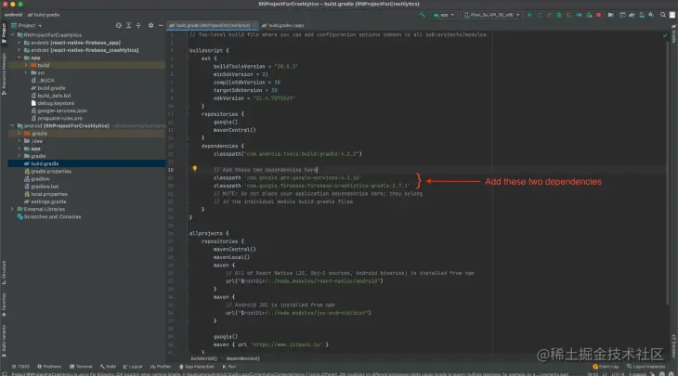678x376 pixels.
Task: Open the Logcat tool window
Action: [133, 367]
